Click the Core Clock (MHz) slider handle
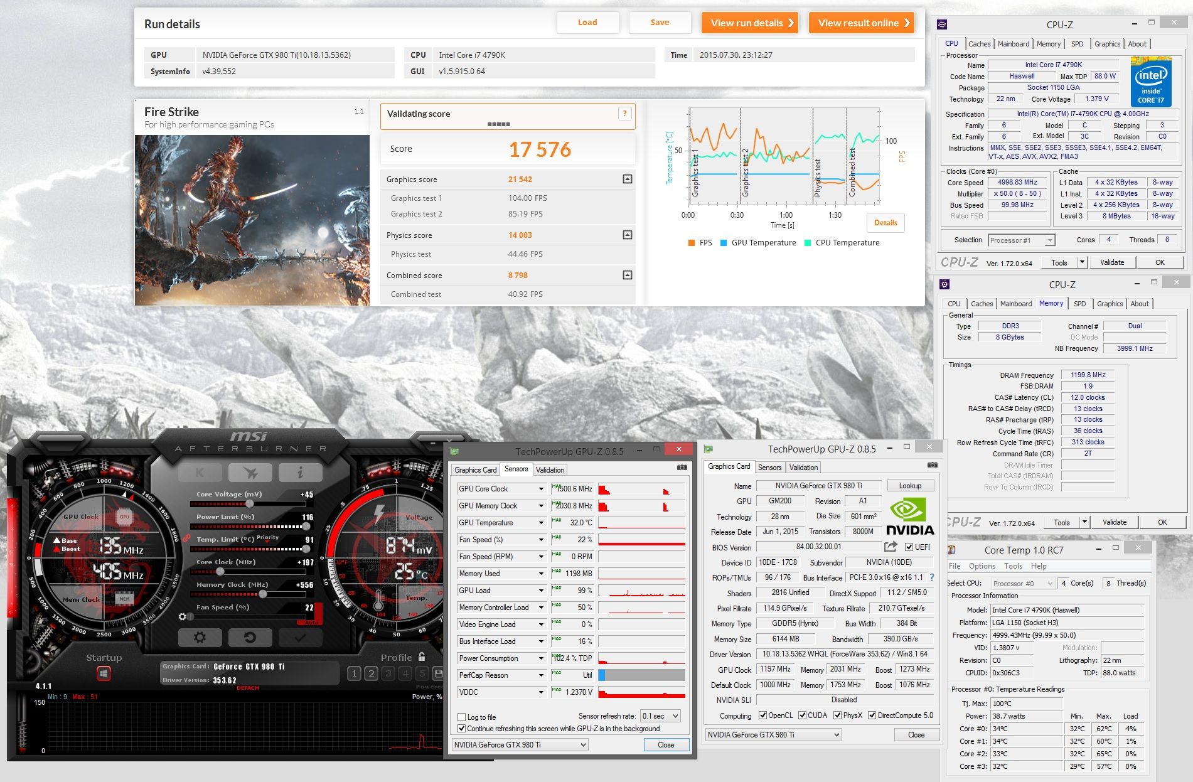Screen dimensions: 1193x782 click(220, 572)
